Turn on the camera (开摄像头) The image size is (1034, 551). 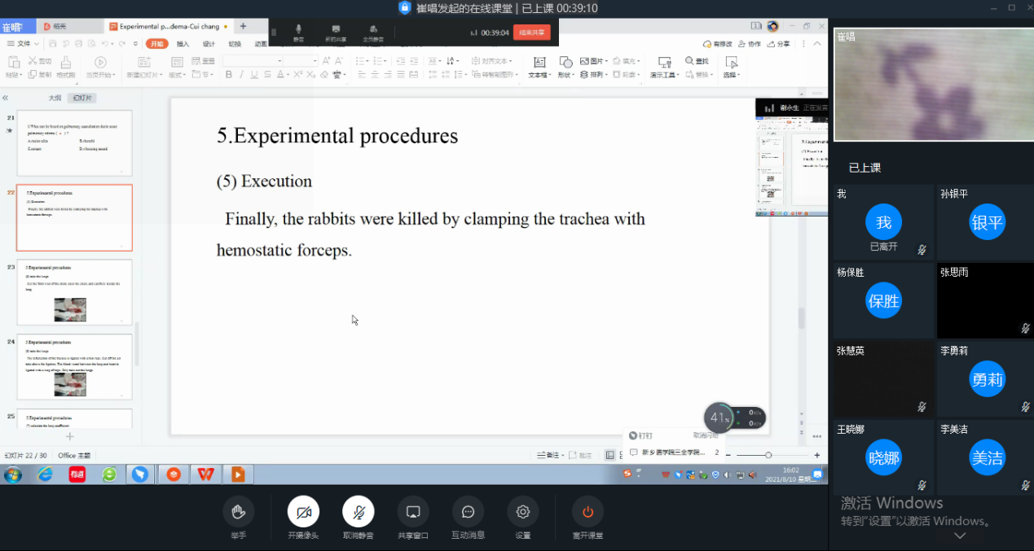coord(303,512)
